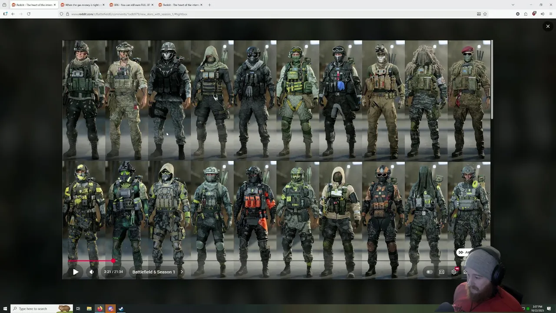Click the soldier skin with red beret
Viewport: 556px width, 313px height.
(x=469, y=100)
